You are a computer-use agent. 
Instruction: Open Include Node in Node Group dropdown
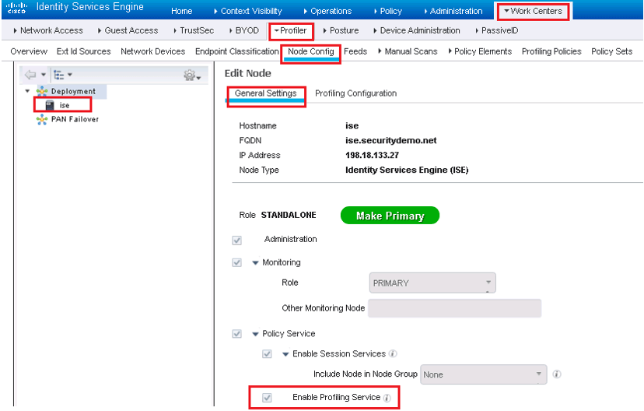tap(484, 374)
